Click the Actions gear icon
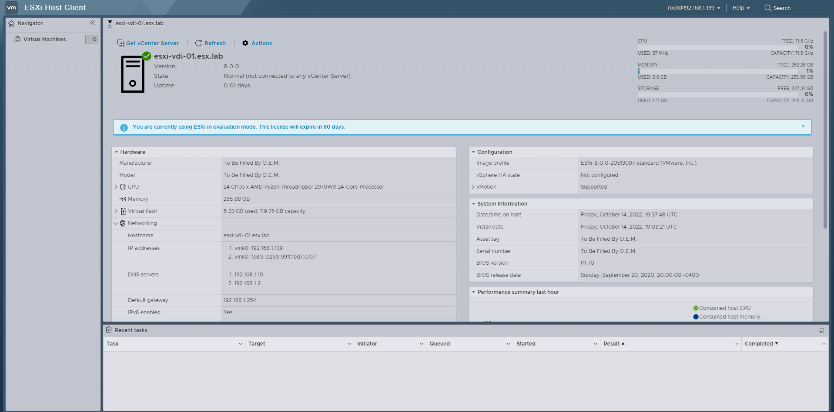 point(245,43)
